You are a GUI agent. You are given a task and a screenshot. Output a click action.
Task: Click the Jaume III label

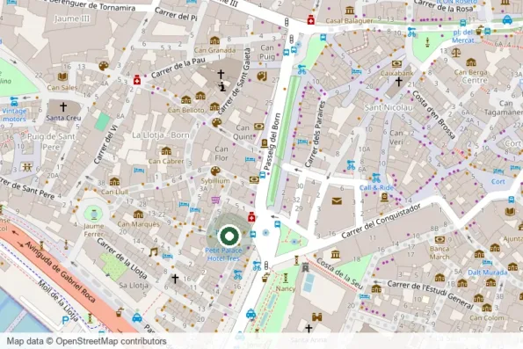(72, 18)
